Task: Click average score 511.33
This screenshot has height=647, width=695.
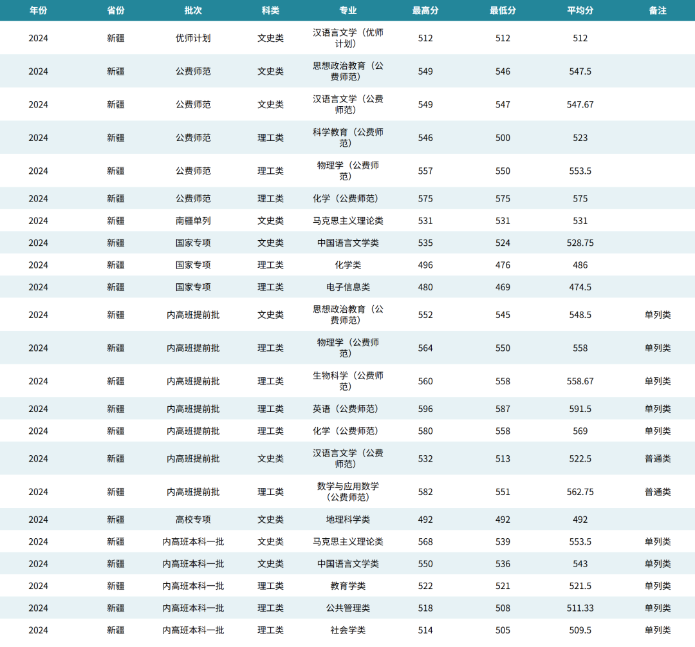Action: tap(580, 608)
